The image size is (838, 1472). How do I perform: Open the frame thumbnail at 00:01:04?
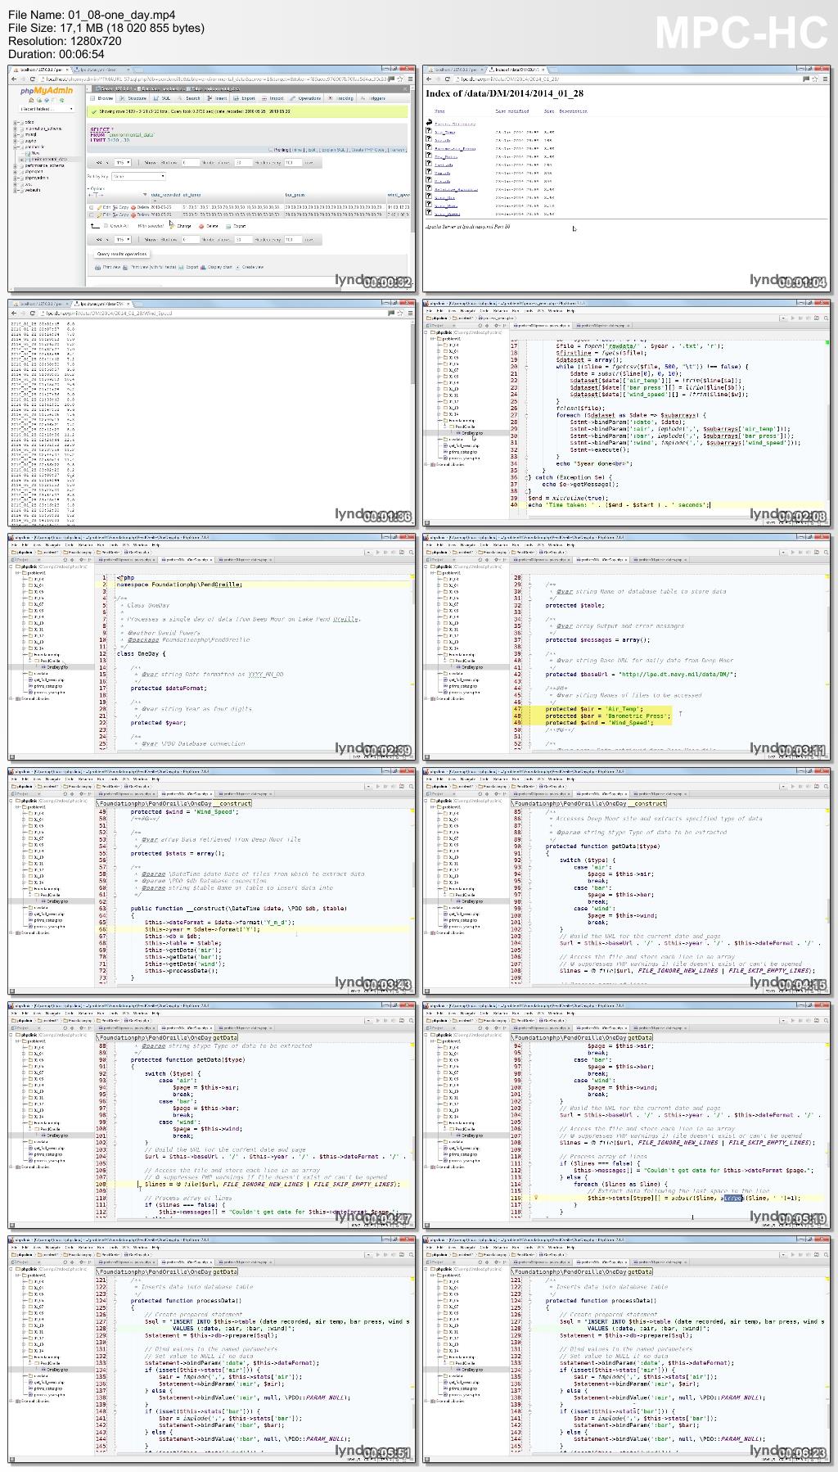point(626,178)
